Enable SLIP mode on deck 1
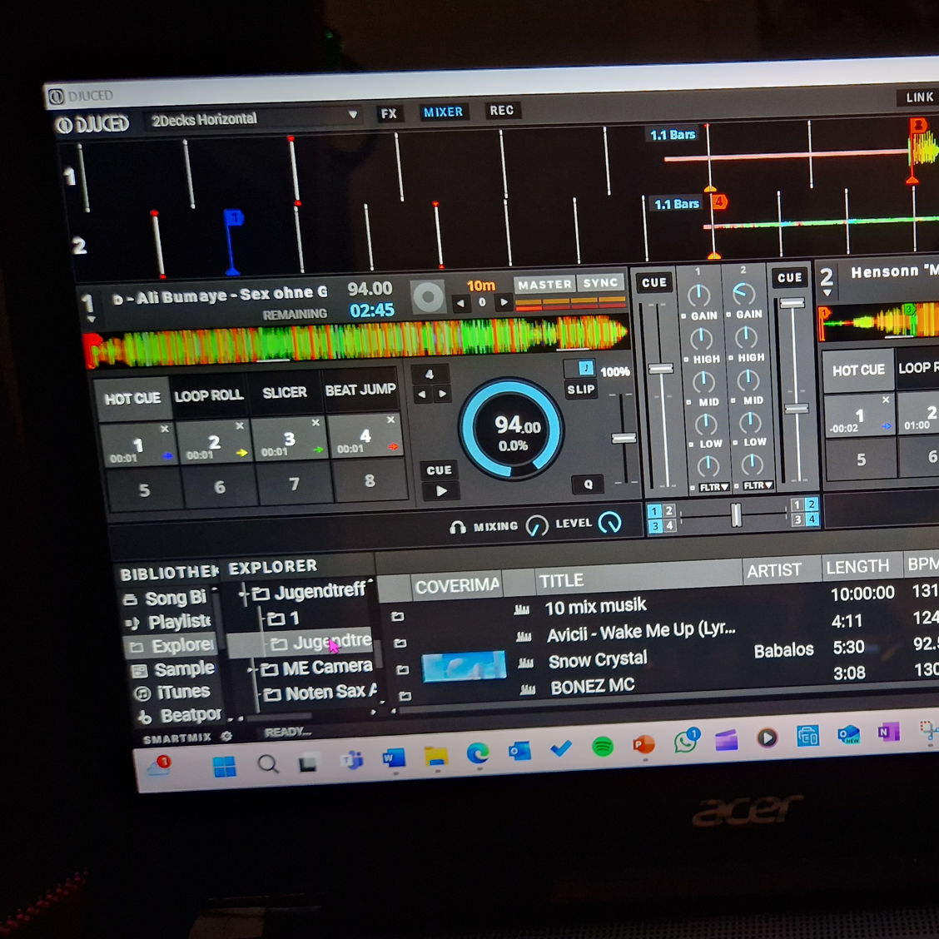Viewport: 939px width, 939px height. [x=580, y=390]
